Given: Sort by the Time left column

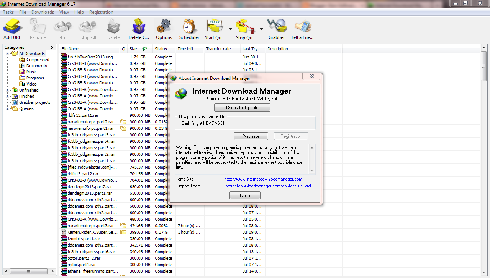Looking at the screenshot, I should click(x=190, y=49).
